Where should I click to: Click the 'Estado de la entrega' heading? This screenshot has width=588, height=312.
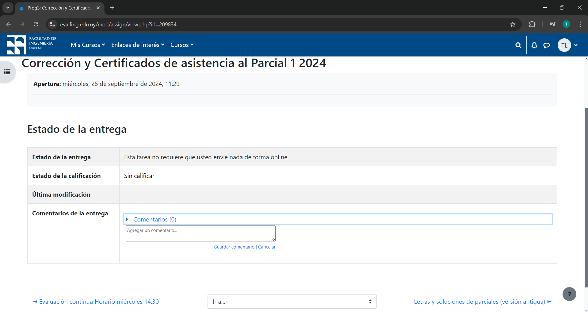coord(77,129)
